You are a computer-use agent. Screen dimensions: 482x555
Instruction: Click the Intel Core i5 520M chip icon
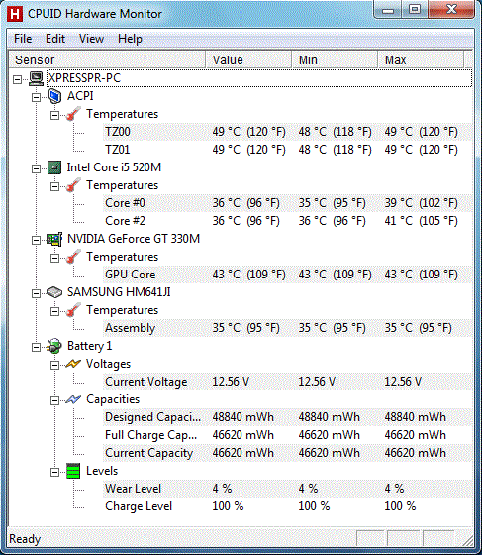[x=54, y=167]
